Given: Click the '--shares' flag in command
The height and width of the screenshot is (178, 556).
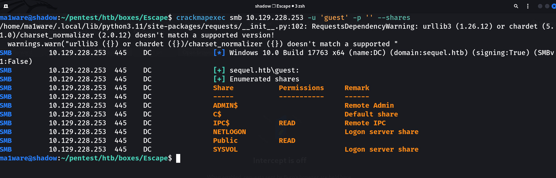Looking at the screenshot, I should [394, 18].
